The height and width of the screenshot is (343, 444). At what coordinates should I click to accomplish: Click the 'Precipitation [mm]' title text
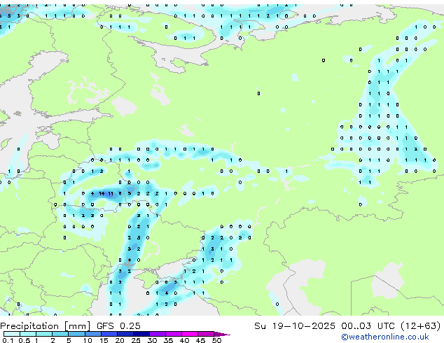point(46,326)
